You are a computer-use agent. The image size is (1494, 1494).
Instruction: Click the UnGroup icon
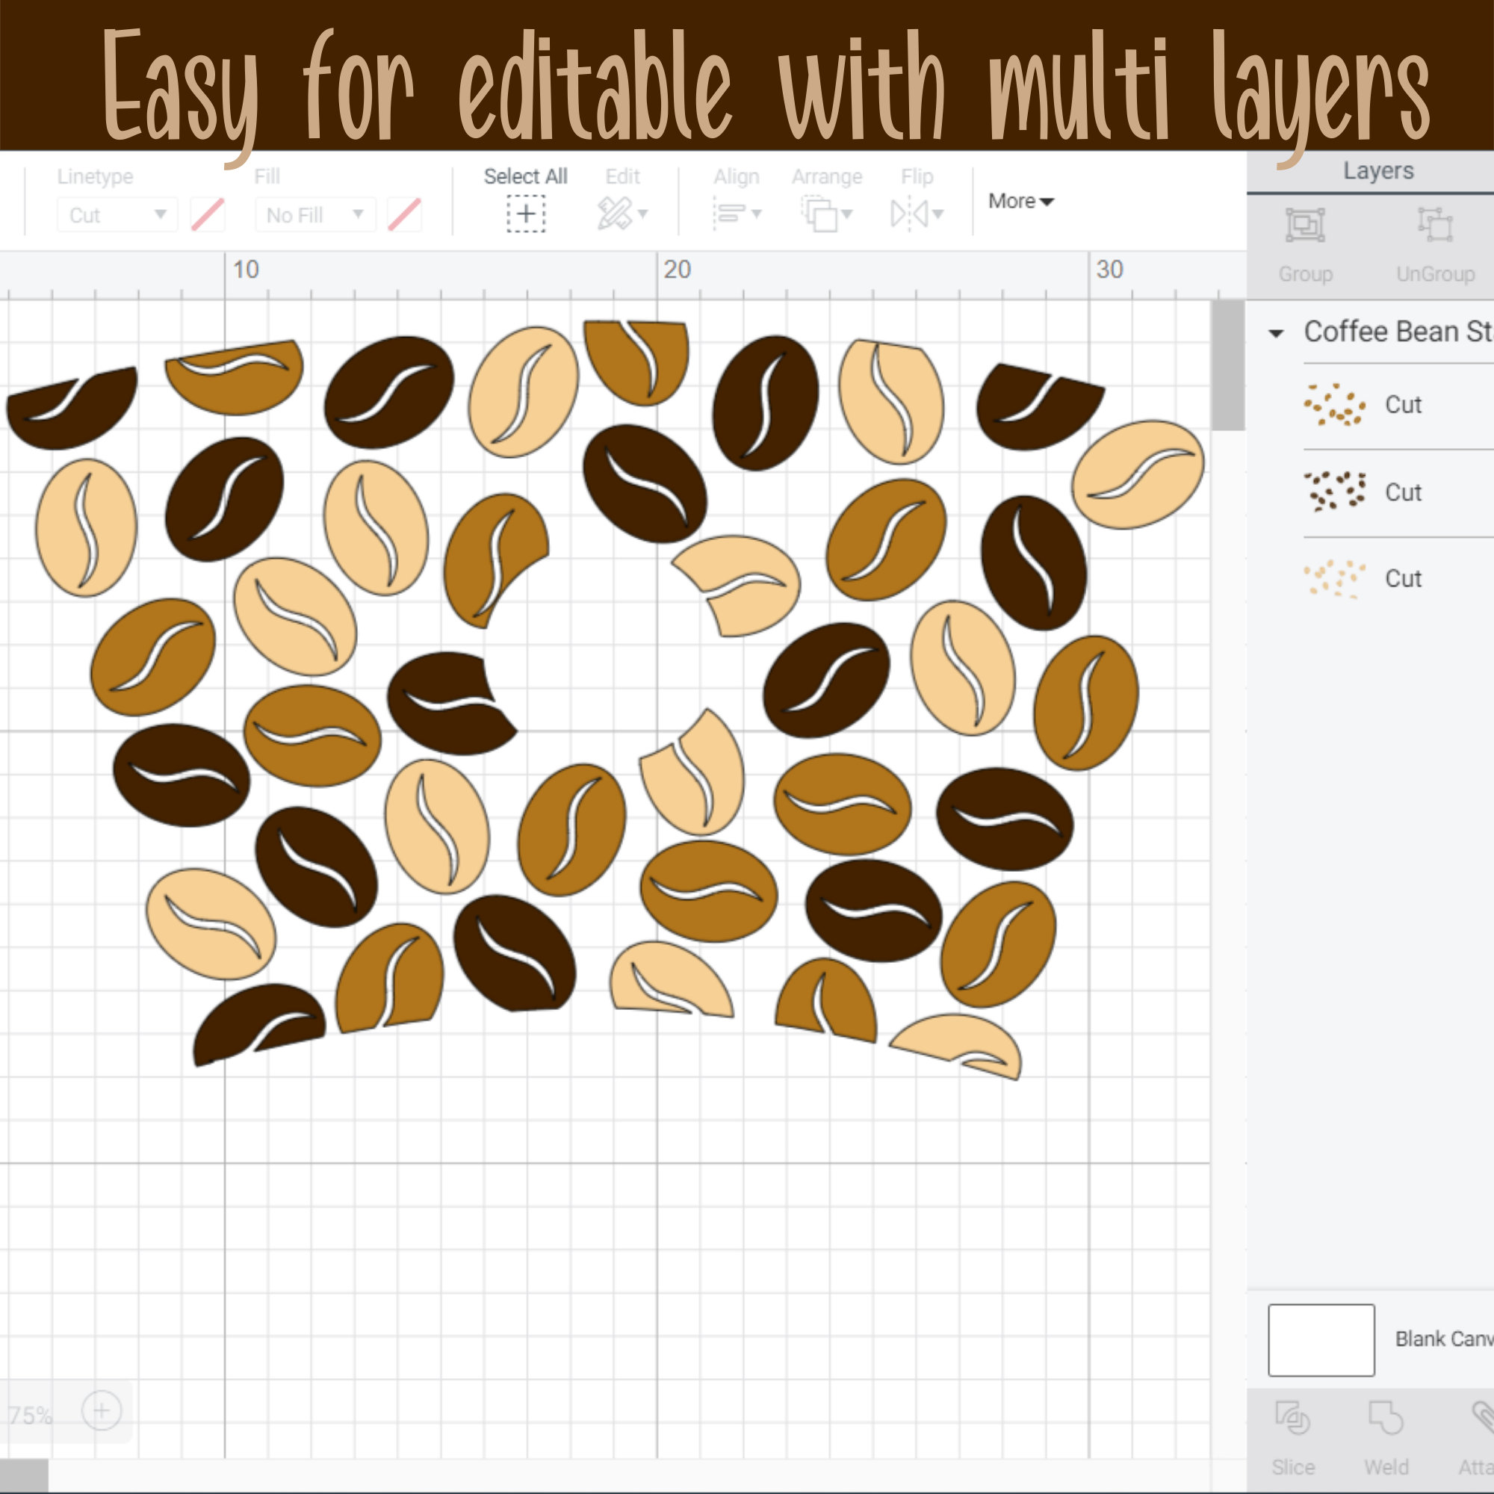click(1435, 225)
